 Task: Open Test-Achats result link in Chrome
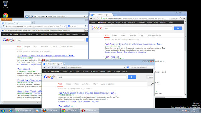(134, 44)
